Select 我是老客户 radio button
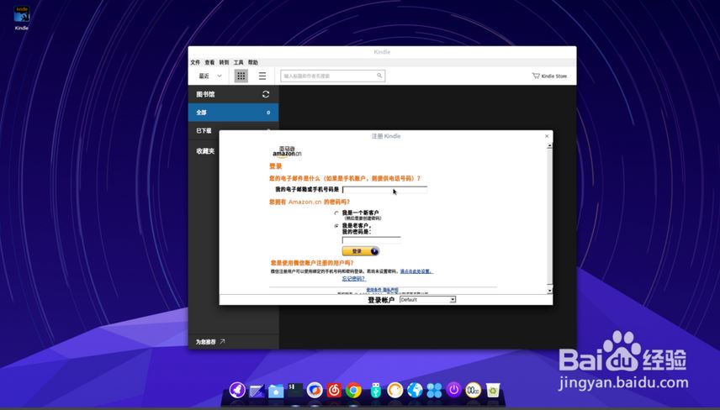720x410 pixels. pyautogui.click(x=336, y=226)
